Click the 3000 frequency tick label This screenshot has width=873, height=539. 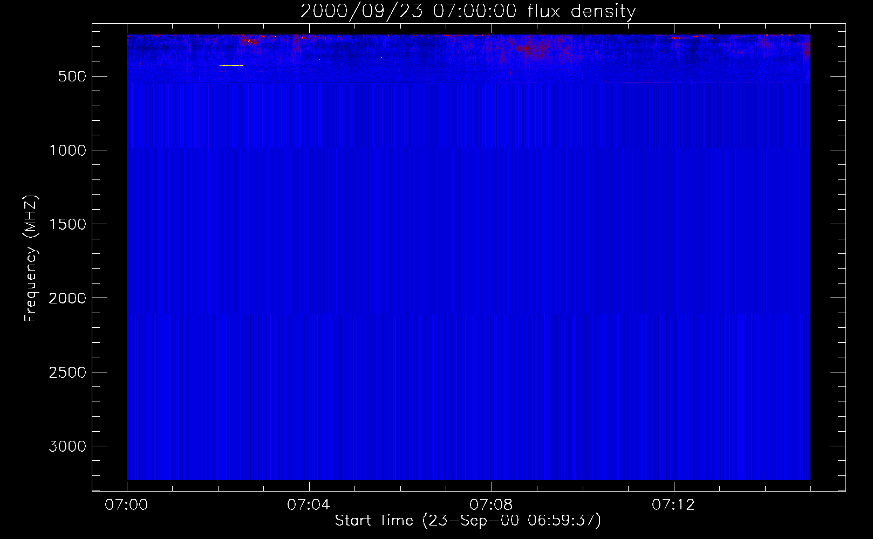click(67, 446)
